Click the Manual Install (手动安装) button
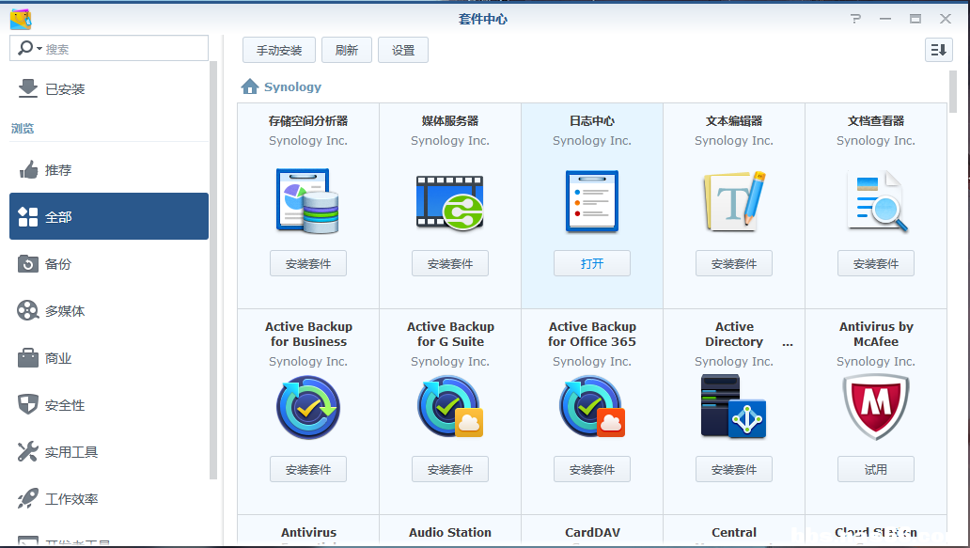This screenshot has height=548, width=970. click(x=279, y=50)
